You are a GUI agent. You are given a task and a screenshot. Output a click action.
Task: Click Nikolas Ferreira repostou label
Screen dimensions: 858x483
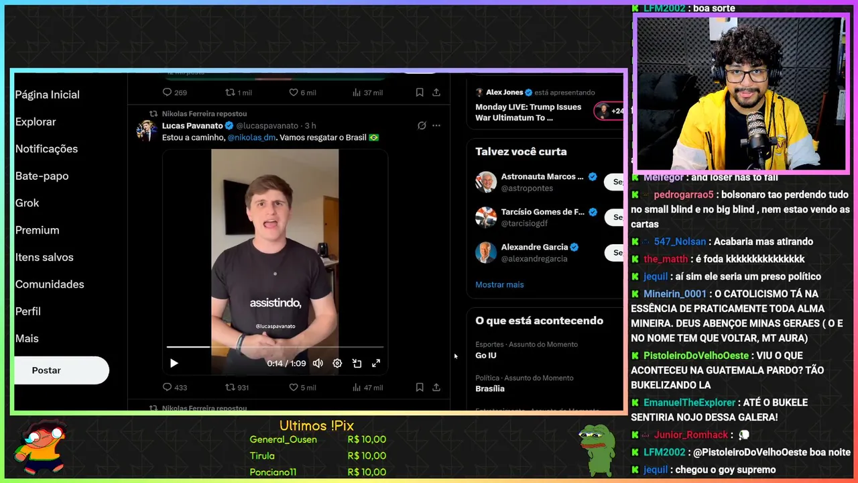click(x=204, y=113)
